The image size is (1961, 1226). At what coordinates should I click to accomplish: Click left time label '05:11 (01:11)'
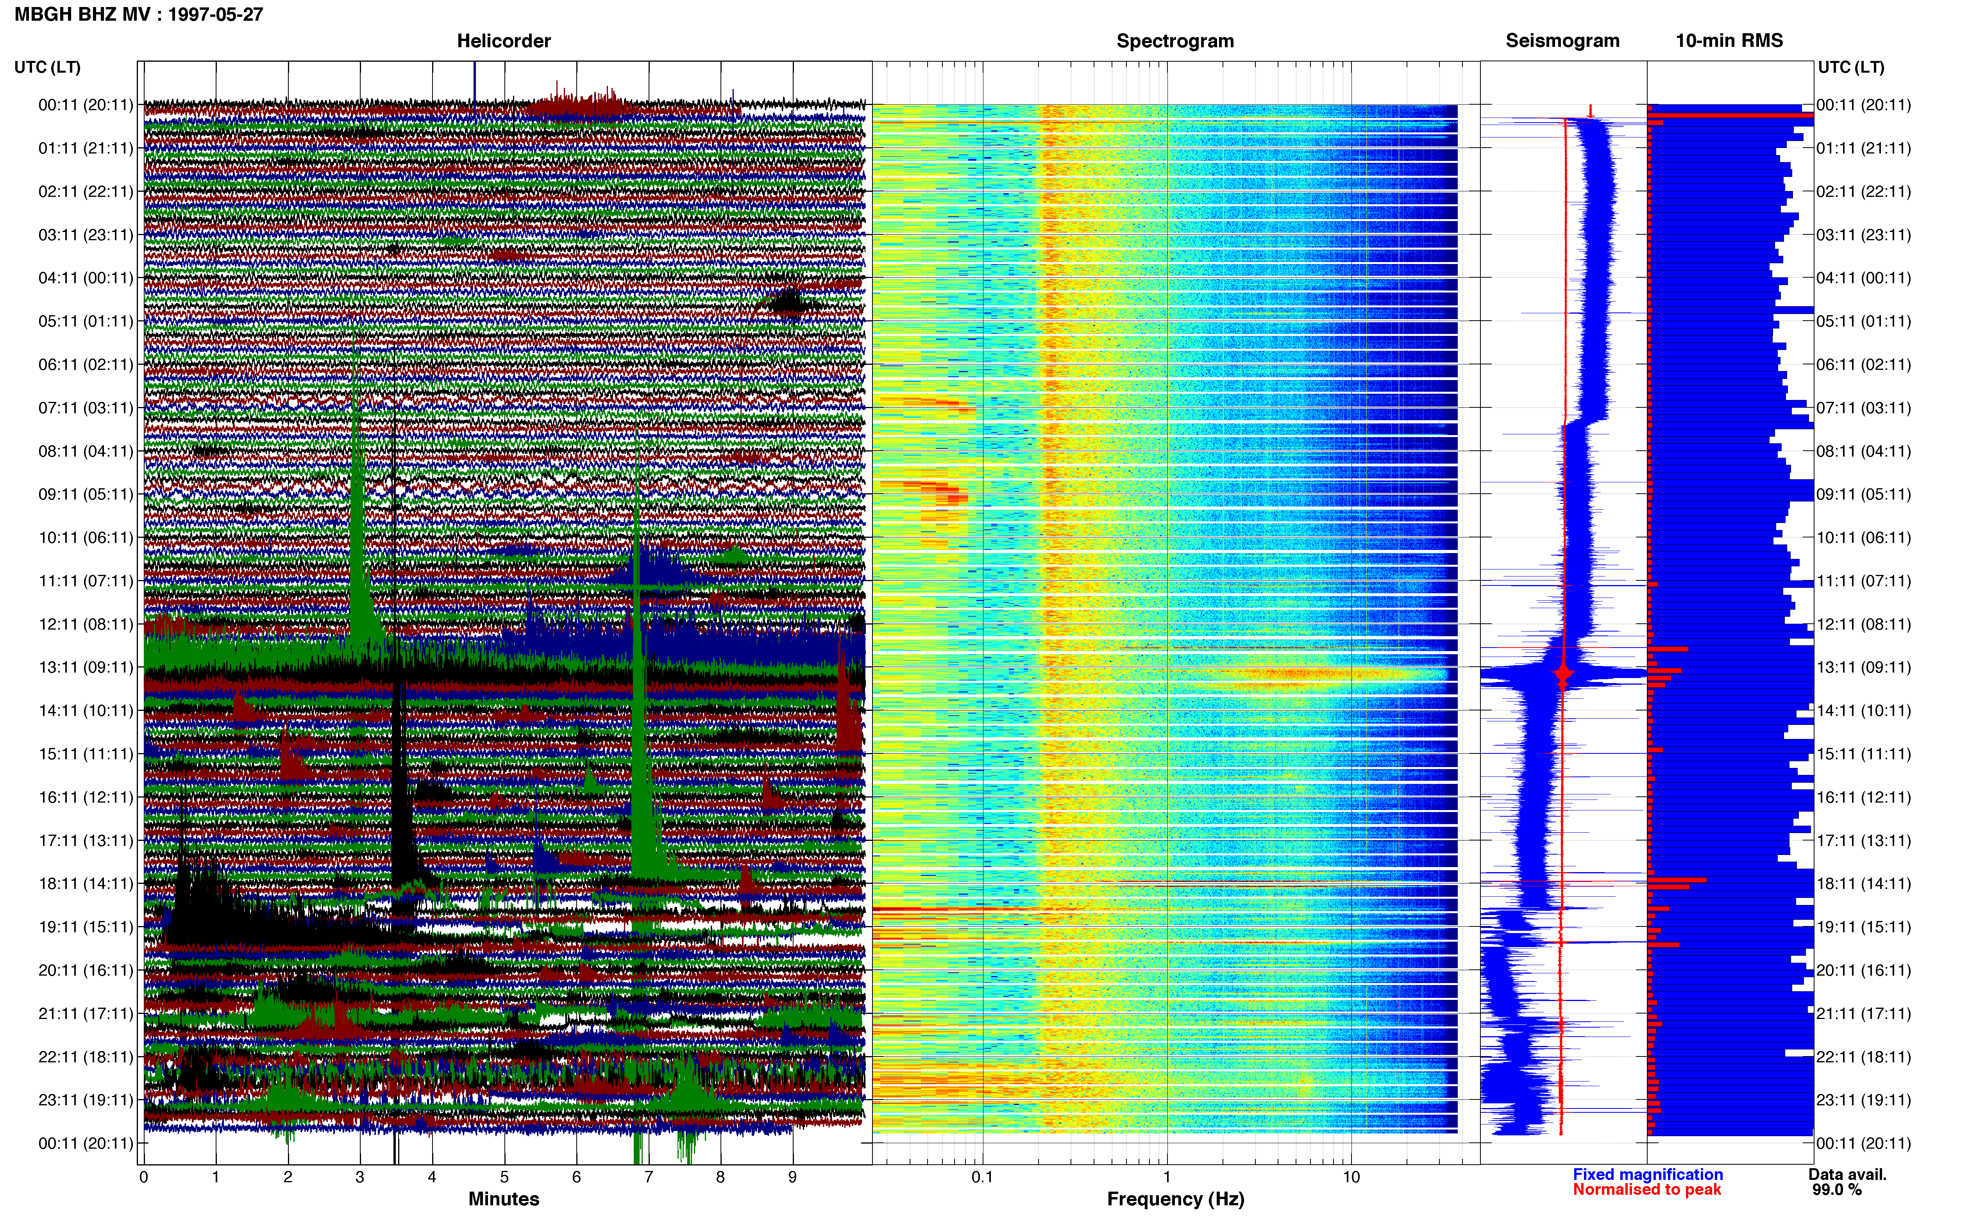[86, 321]
